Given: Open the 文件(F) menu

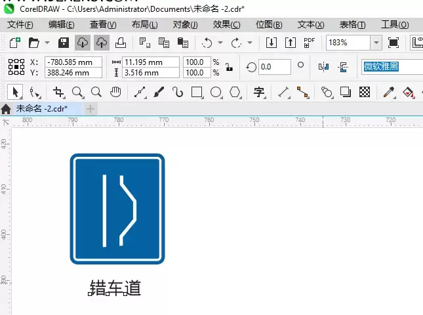Looking at the screenshot, I should (x=20, y=24).
